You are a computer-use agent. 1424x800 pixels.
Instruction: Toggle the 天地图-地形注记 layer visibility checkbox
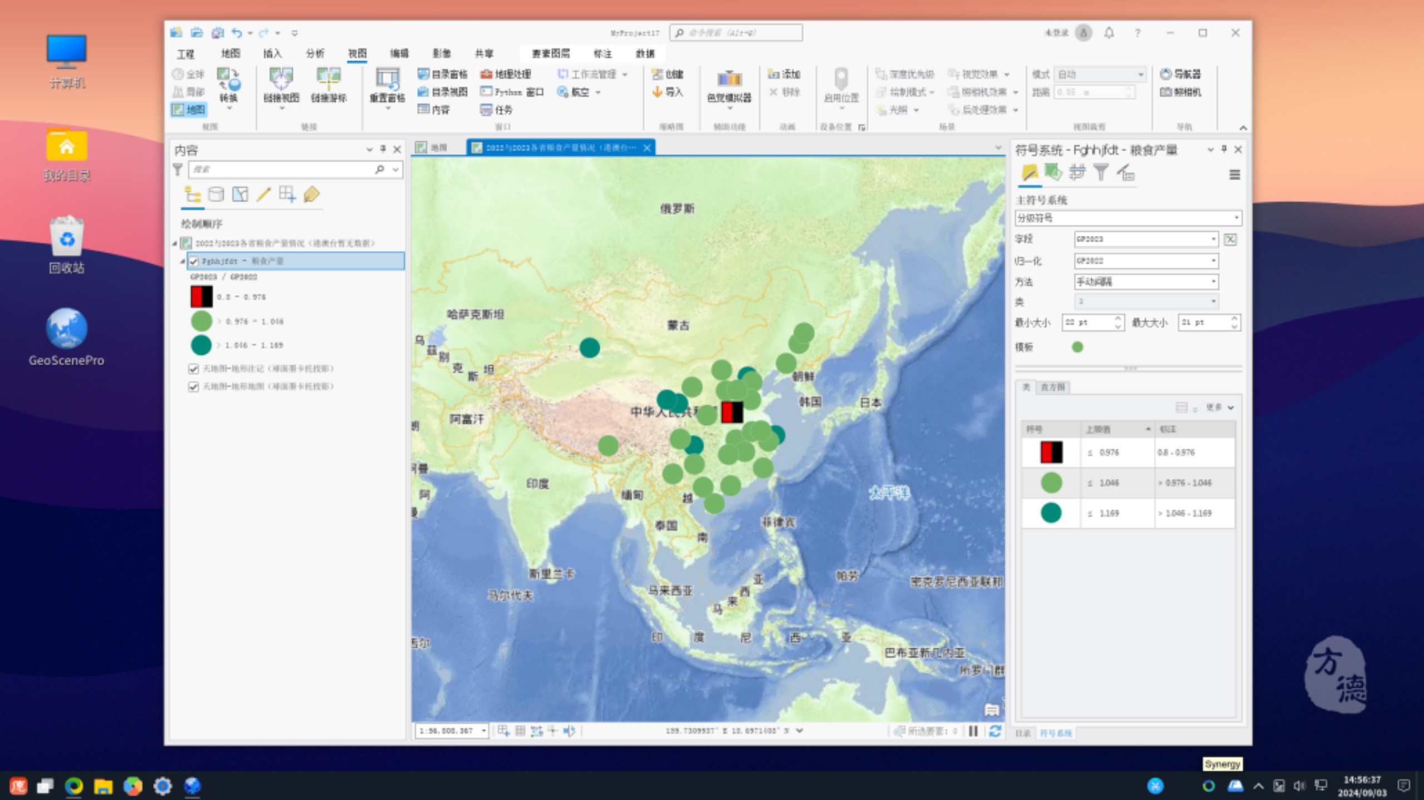coord(194,369)
